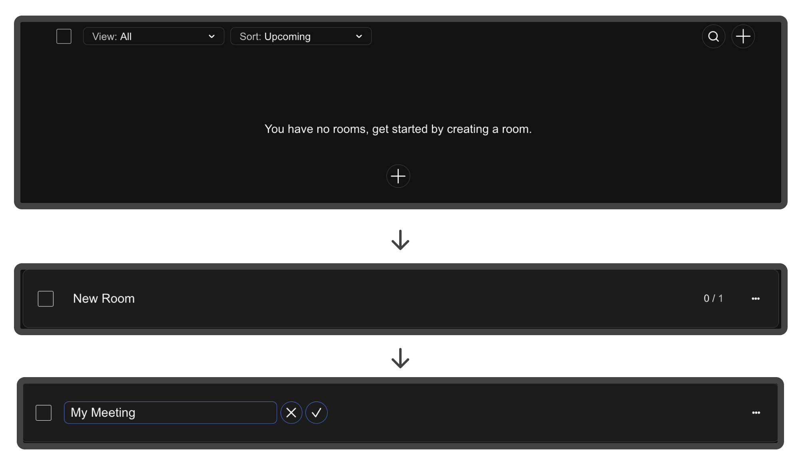Click the chevron arrow in Sort dropdown
Image resolution: width=796 pixels, height=461 pixels.
click(359, 36)
